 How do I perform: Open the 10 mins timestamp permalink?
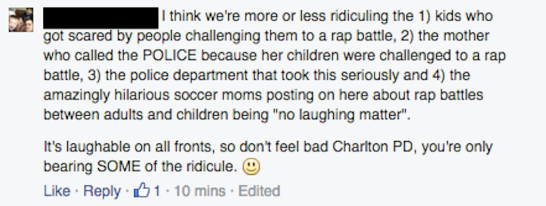(x=199, y=191)
